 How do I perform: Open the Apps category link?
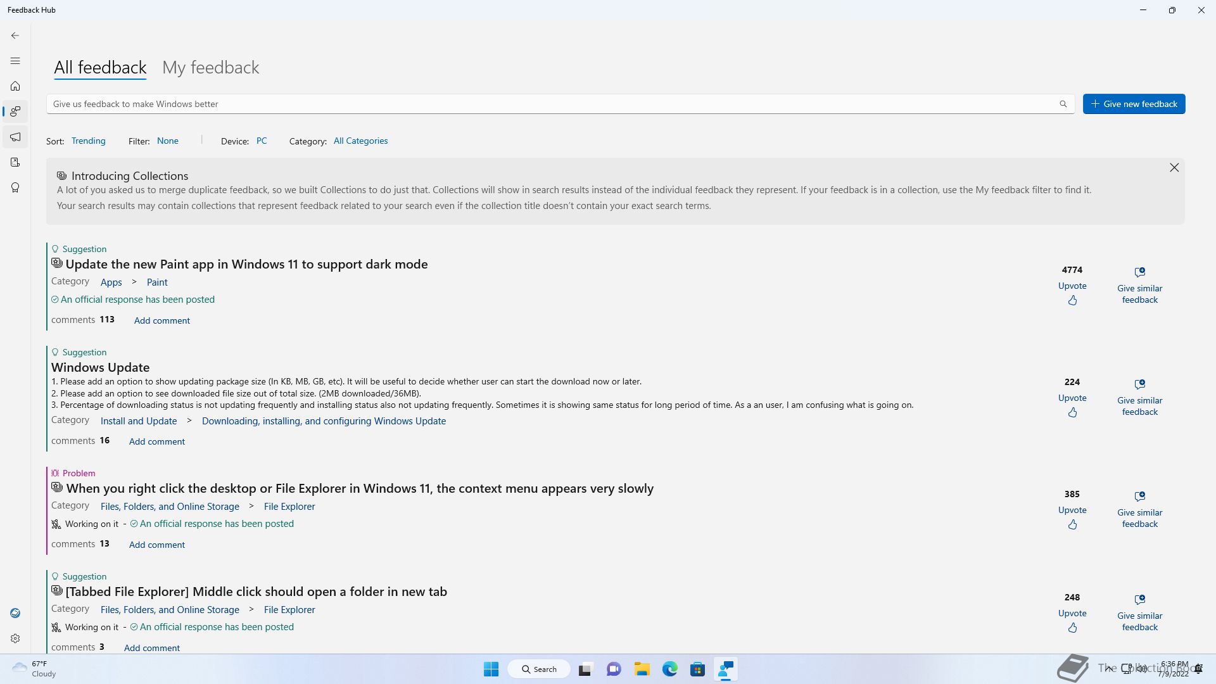[x=111, y=282]
